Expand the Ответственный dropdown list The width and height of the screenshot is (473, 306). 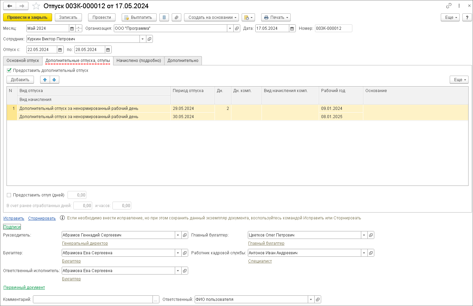coord(311,299)
